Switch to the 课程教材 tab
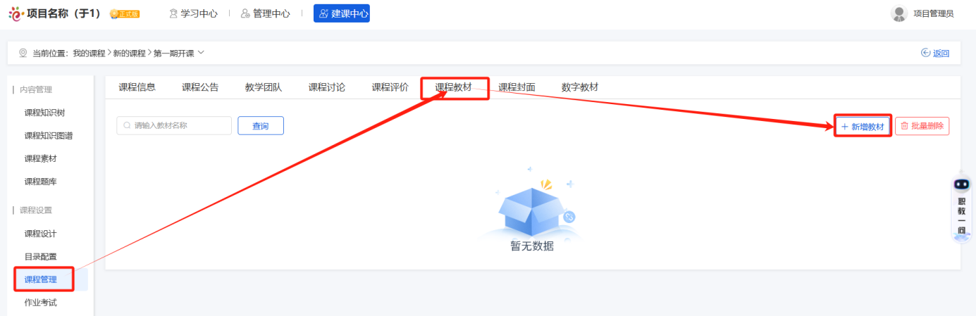This screenshot has height=316, width=976. (x=454, y=87)
